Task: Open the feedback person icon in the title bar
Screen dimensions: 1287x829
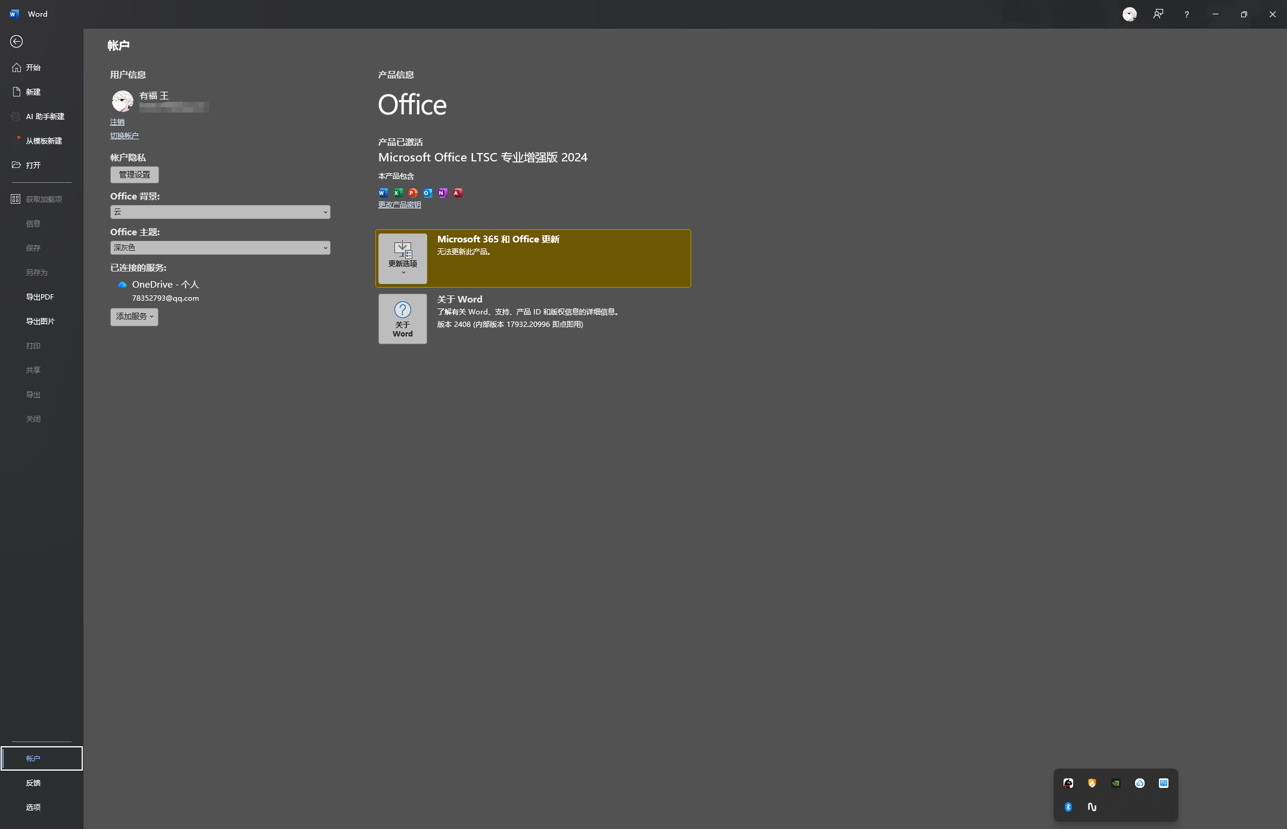Action: [1158, 14]
